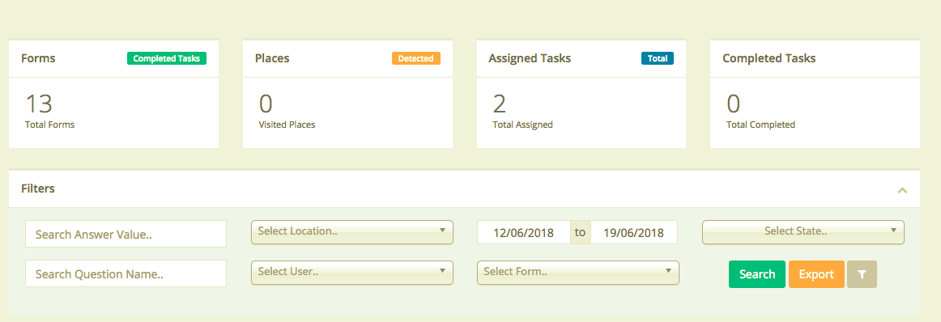Focus the Search Answer Value field
This screenshot has height=322, width=941.
[x=126, y=234]
